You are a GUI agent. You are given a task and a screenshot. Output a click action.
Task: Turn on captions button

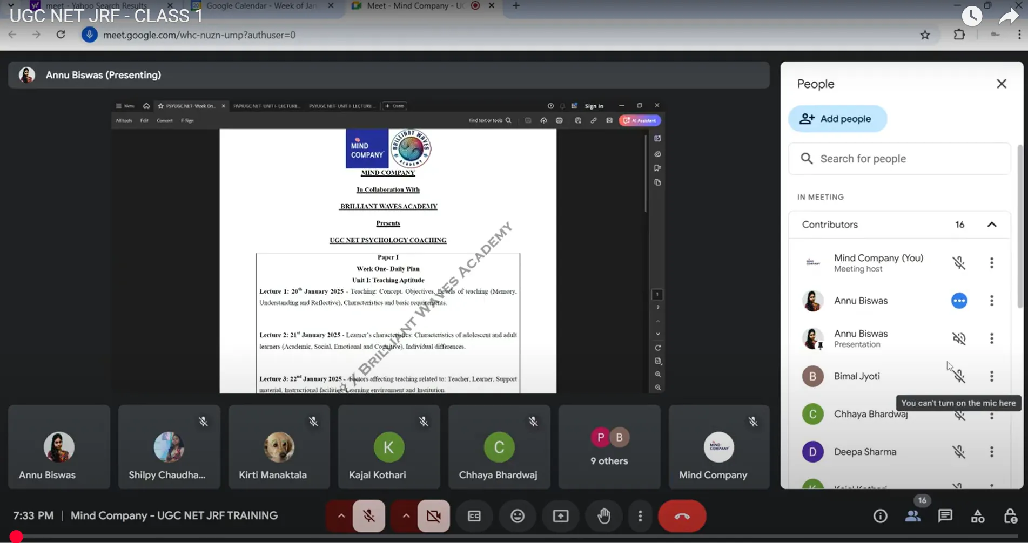tap(474, 516)
